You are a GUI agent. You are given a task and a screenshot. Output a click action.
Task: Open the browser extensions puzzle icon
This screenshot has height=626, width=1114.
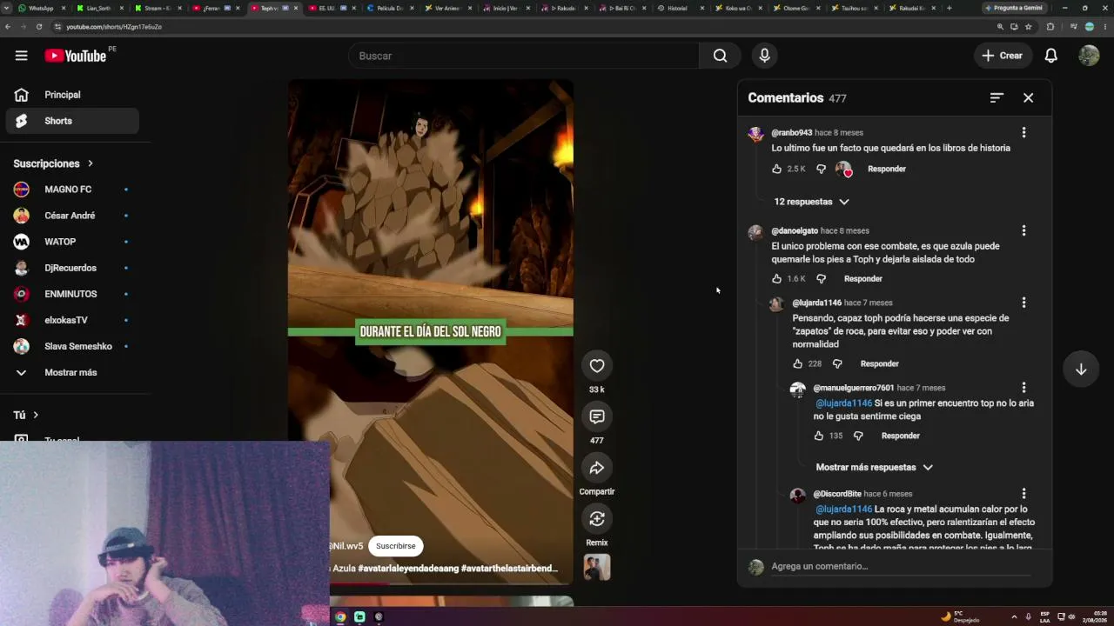click(x=1050, y=27)
